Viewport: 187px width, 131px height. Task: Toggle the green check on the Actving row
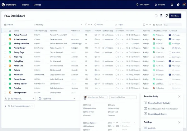tap(10, 70)
